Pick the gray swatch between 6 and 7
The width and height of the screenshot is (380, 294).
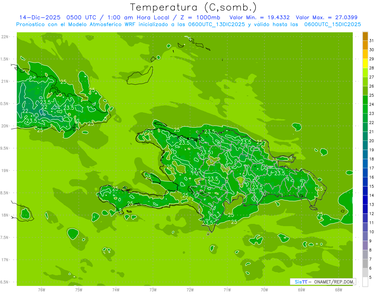pos(365,264)
